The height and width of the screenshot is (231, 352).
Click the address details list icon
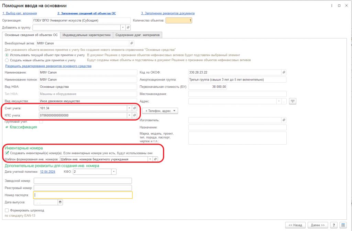[293, 101]
